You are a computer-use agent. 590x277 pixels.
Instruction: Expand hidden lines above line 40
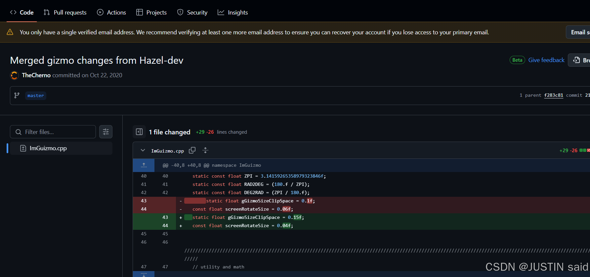144,165
